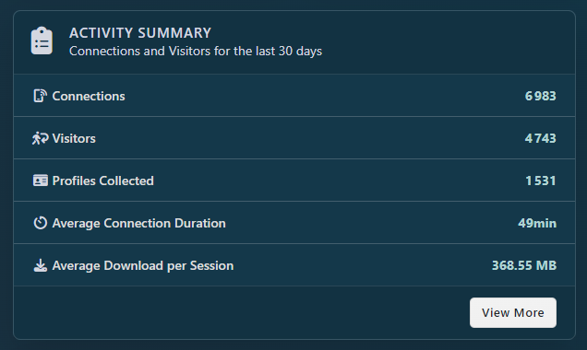The height and width of the screenshot is (350, 587).
Task: Click the Average Download per Session download icon
Action: (x=40, y=265)
